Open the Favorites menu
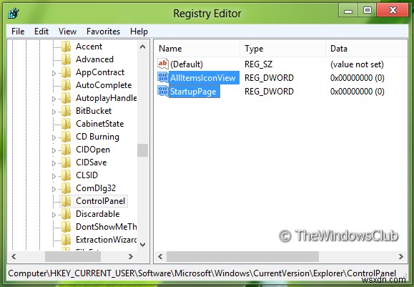414x287 pixels. pos(103,31)
